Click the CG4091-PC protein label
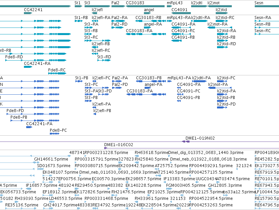279x210 pixels. click(x=189, y=91)
